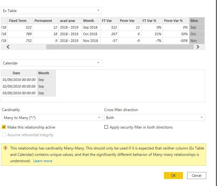Image resolution: width=217 pixels, height=186 pixels.
Task: Click FT Var value -57
Action: coord(110,41)
